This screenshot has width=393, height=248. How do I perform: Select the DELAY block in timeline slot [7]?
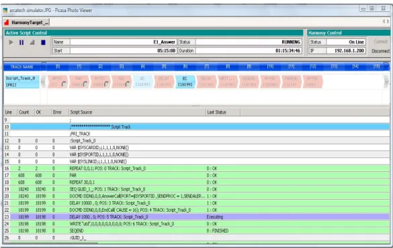(206, 81)
